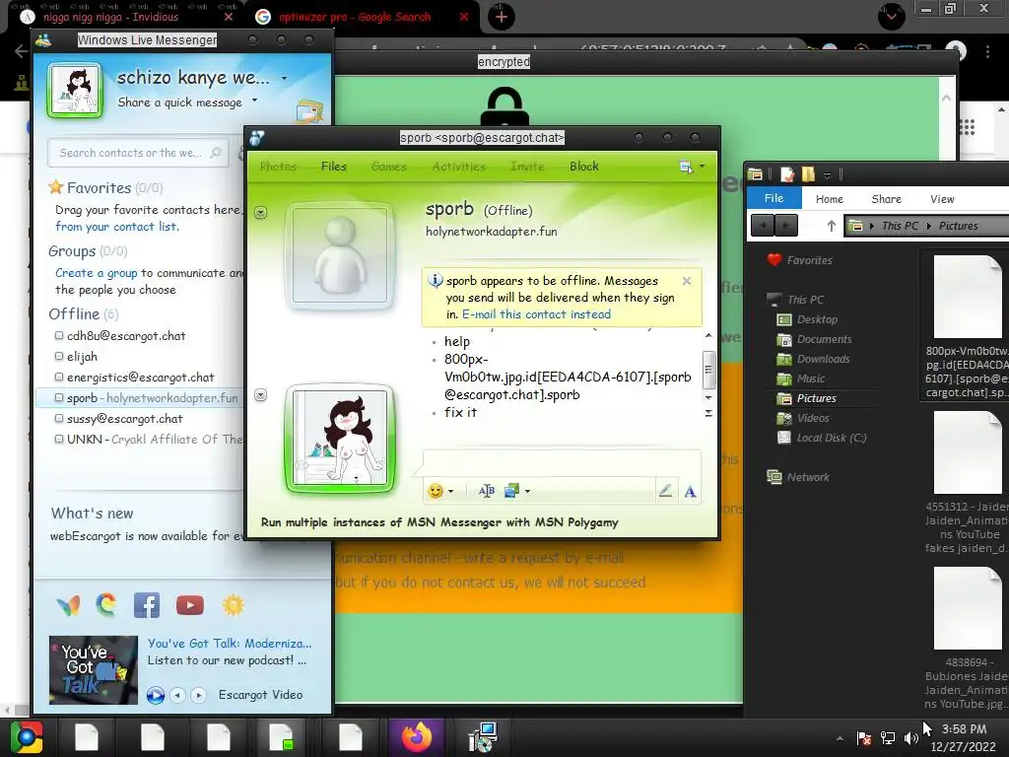Go to the next Escargot video item
The image size is (1009, 757).
[x=198, y=695]
